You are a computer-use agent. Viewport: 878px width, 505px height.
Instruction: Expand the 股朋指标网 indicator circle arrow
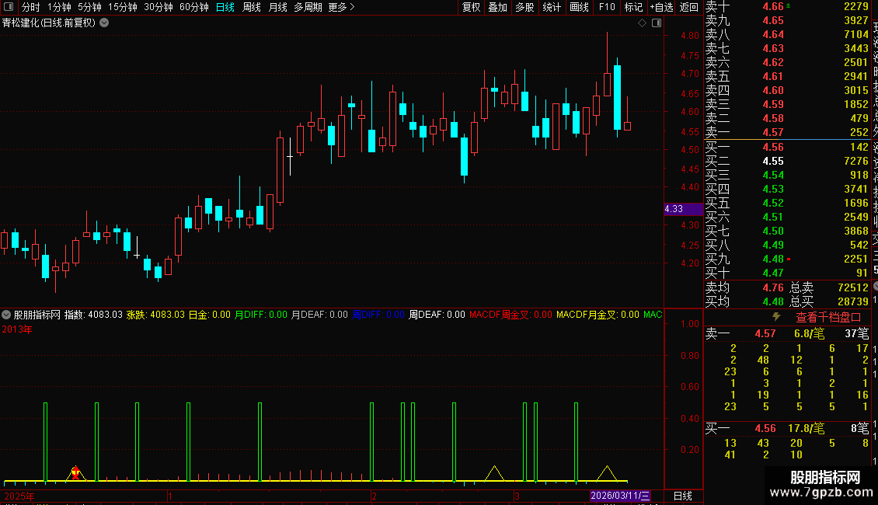pyautogui.click(x=6, y=315)
